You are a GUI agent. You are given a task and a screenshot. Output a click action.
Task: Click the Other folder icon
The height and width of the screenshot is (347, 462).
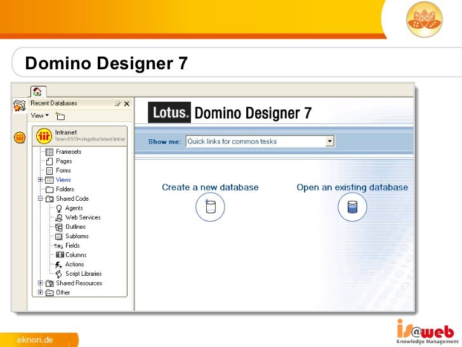[x=49, y=293]
